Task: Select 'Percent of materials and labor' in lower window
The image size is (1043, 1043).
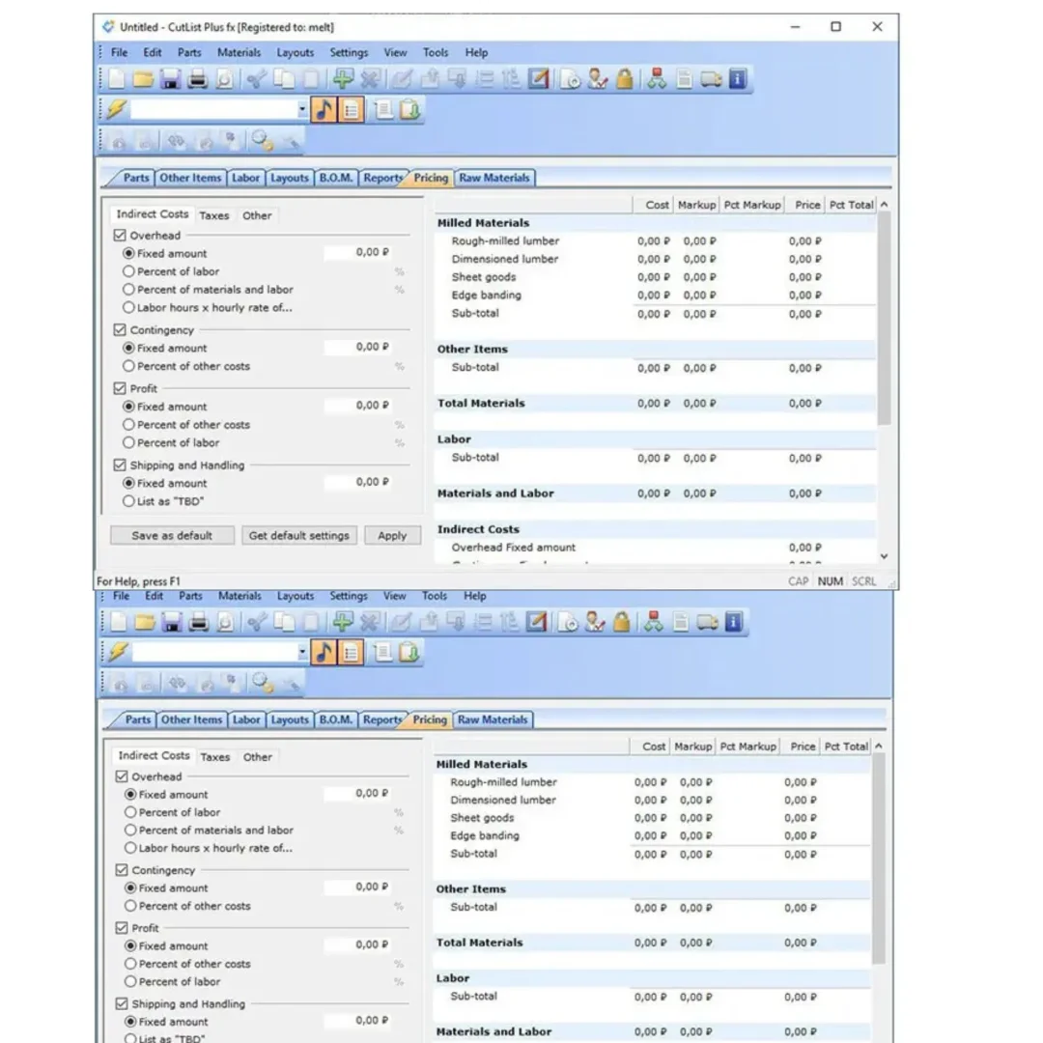Action: pyautogui.click(x=129, y=831)
